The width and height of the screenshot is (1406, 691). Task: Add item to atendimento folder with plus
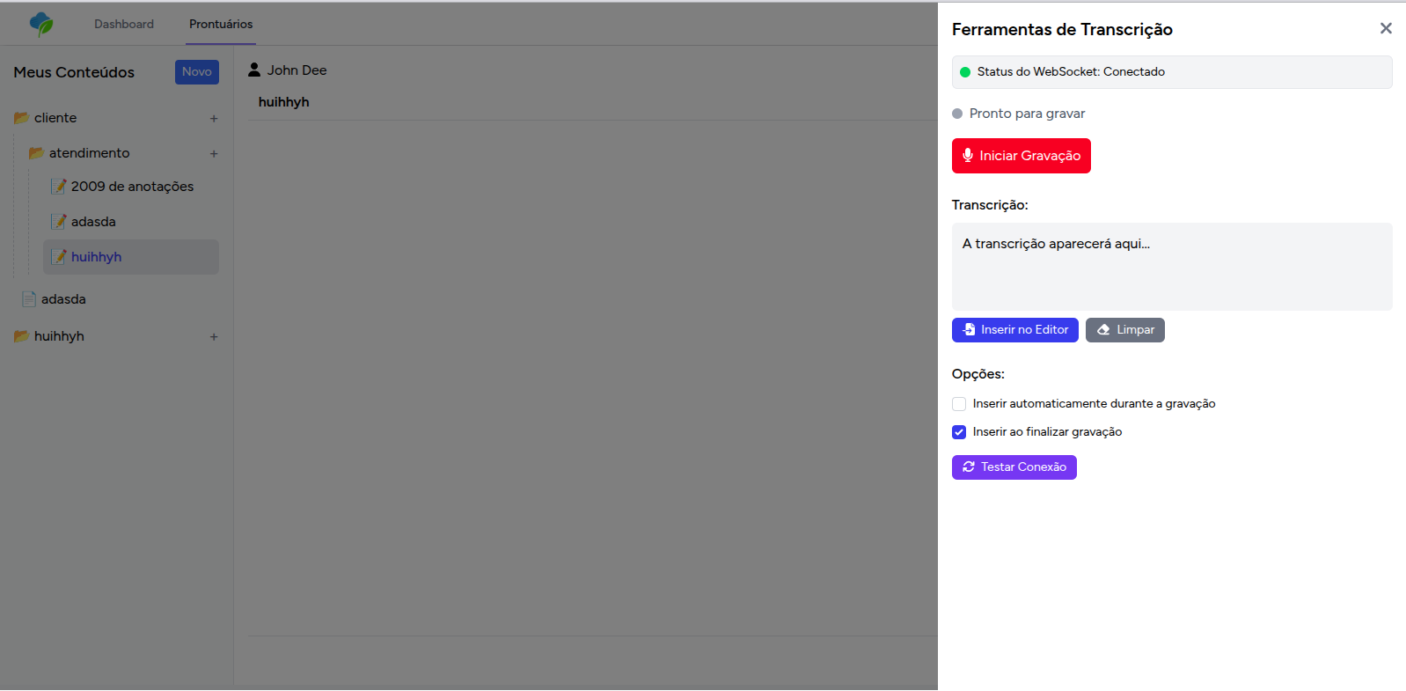tap(214, 153)
